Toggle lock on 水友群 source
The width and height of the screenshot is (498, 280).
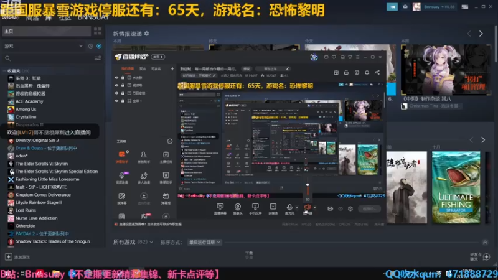(123, 77)
